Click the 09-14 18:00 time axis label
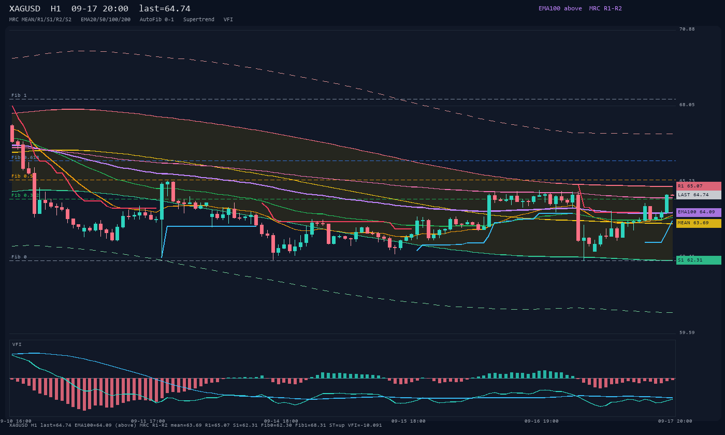Screen dimensions: 725x435 281,421
